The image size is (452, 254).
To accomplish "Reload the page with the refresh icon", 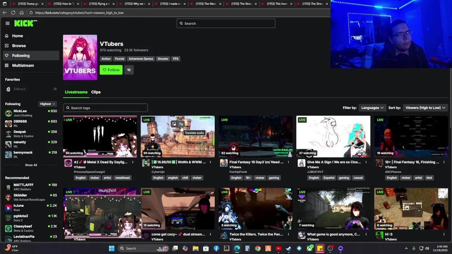I will (x=13, y=13).
